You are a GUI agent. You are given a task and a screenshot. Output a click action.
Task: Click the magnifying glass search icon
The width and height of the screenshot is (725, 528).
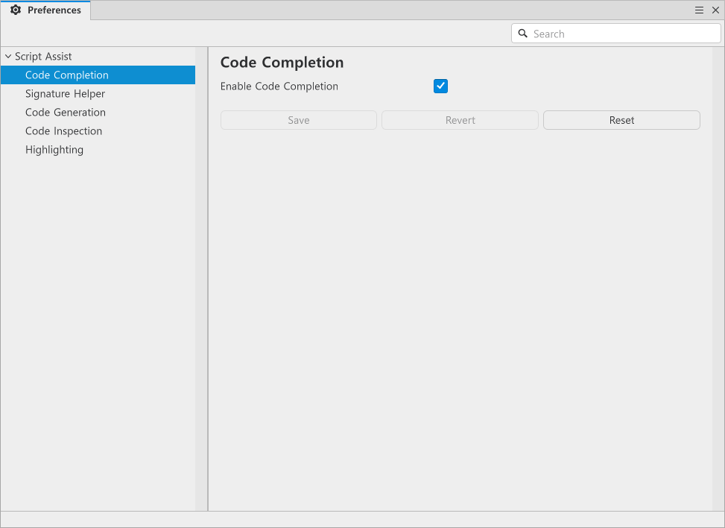522,34
